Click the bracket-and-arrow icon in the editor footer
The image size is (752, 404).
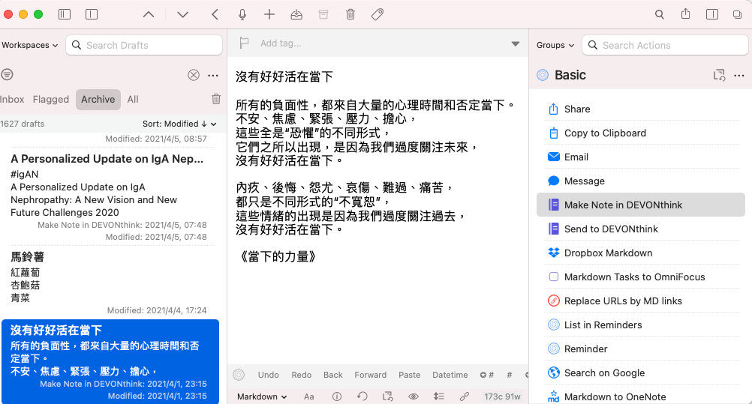coord(387,397)
